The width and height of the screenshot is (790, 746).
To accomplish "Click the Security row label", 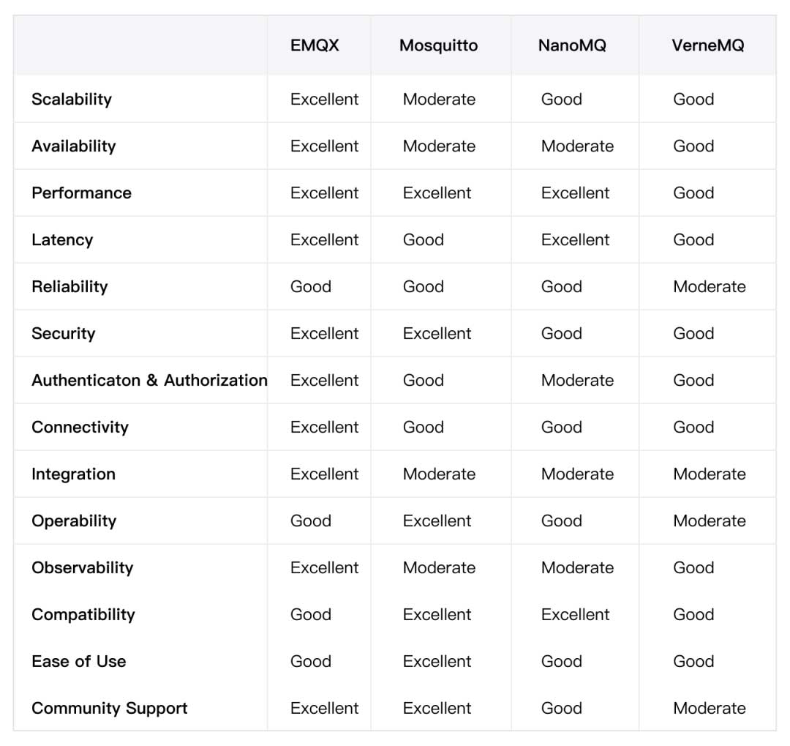I will click(63, 333).
